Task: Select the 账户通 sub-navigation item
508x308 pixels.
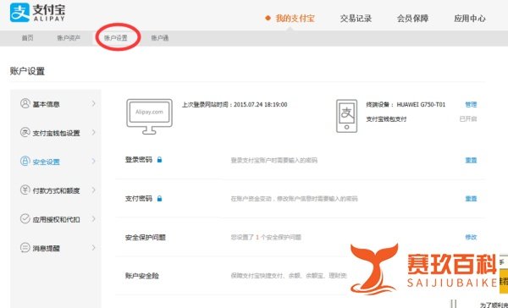Action: [160, 38]
